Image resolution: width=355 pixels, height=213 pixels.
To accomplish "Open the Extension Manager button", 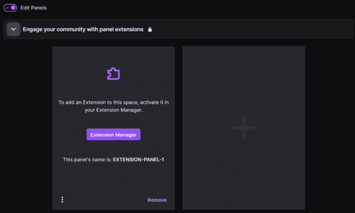I will 113,135.
